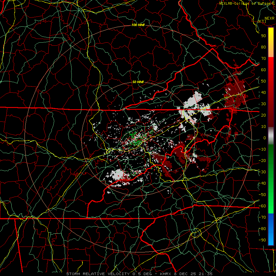Click the 20 value on the velocity scale
Viewport: 276px width, 276px height.
click(263, 115)
